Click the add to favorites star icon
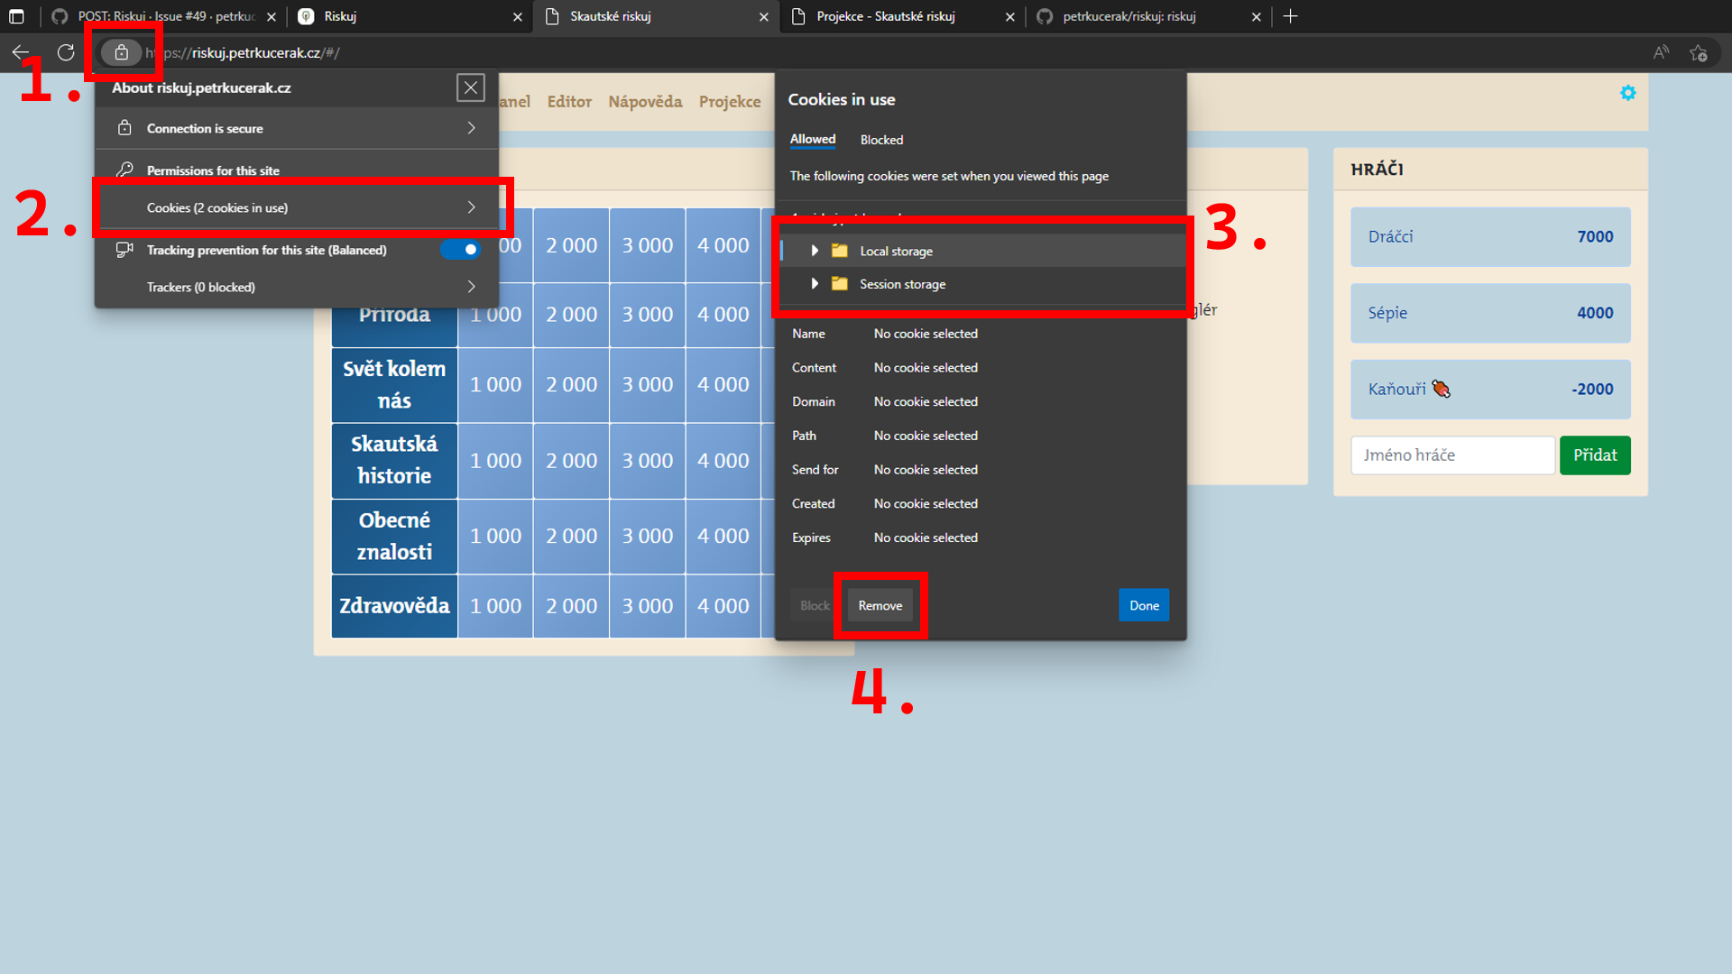 [1699, 53]
